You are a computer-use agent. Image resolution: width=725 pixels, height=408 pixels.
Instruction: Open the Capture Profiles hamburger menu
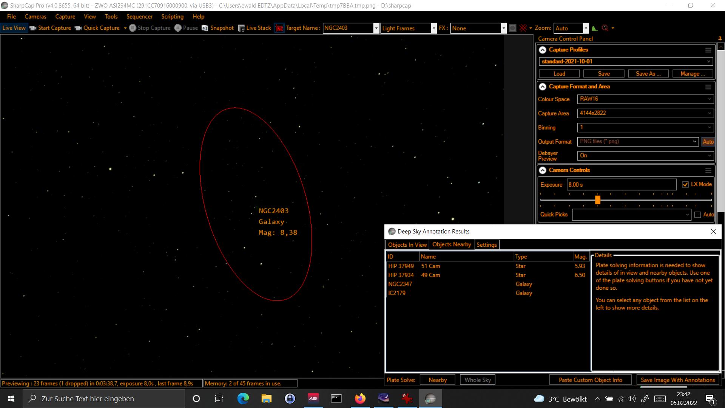click(708, 50)
